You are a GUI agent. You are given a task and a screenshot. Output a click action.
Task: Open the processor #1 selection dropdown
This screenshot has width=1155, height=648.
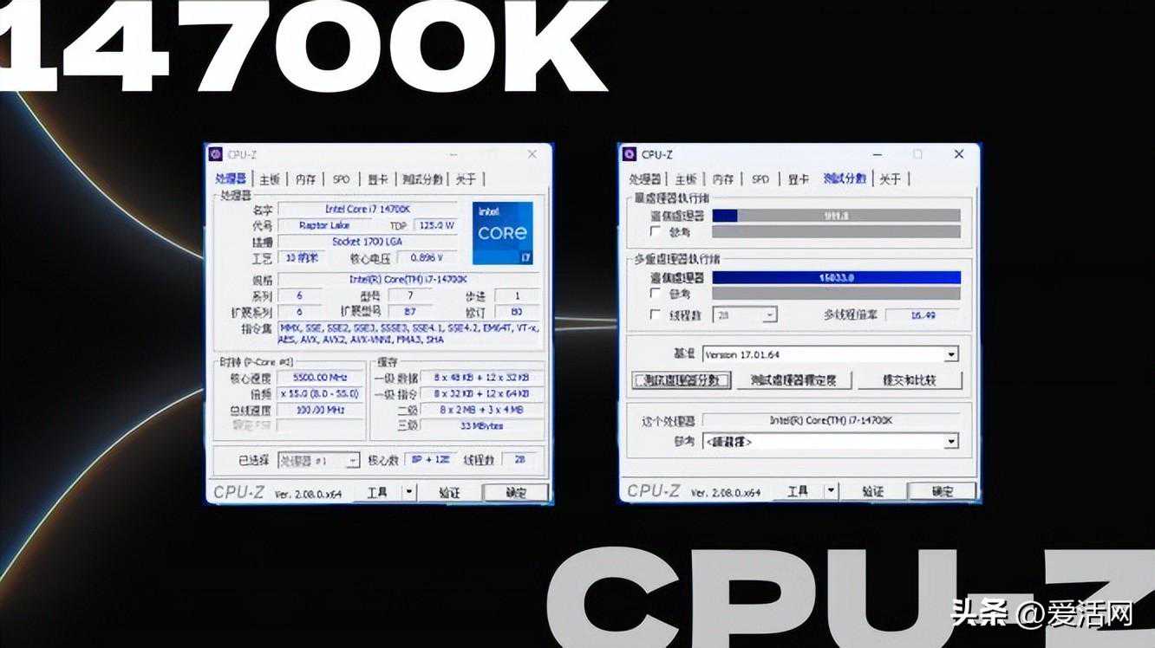tap(353, 461)
